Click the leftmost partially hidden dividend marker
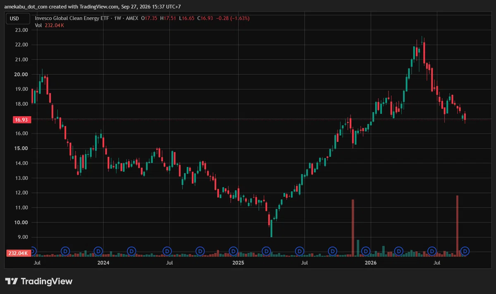Image resolution: width=496 pixels, height=294 pixels. (x=34, y=251)
